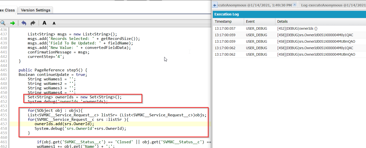
Task: Click the magnifier search icon in editor toolbar
Action: pos(3,23)
